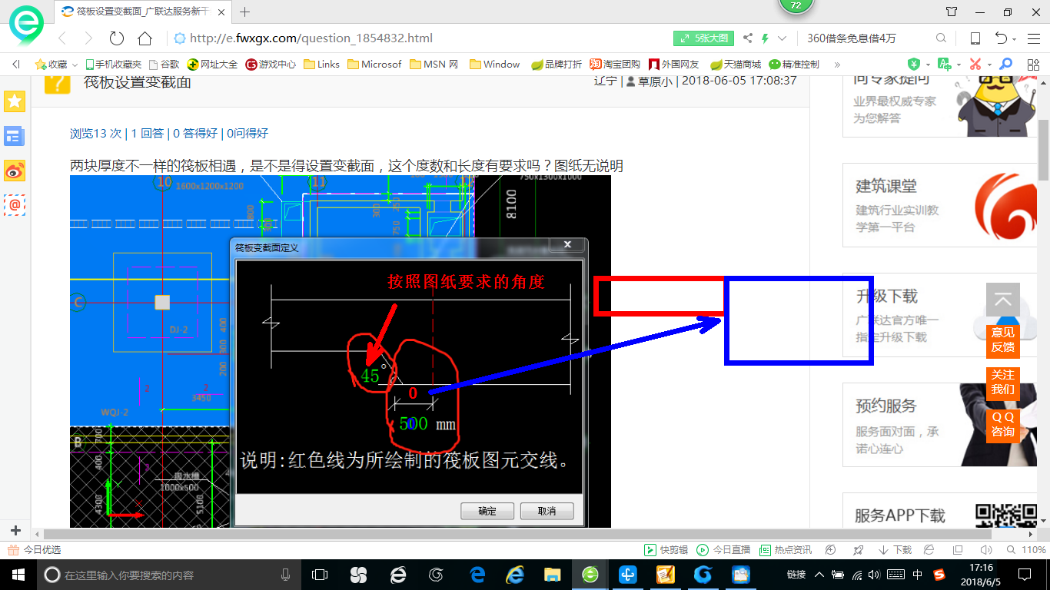The width and height of the screenshot is (1050, 590).
Task: Expand address bar dropdown chevron
Action: click(x=783, y=38)
